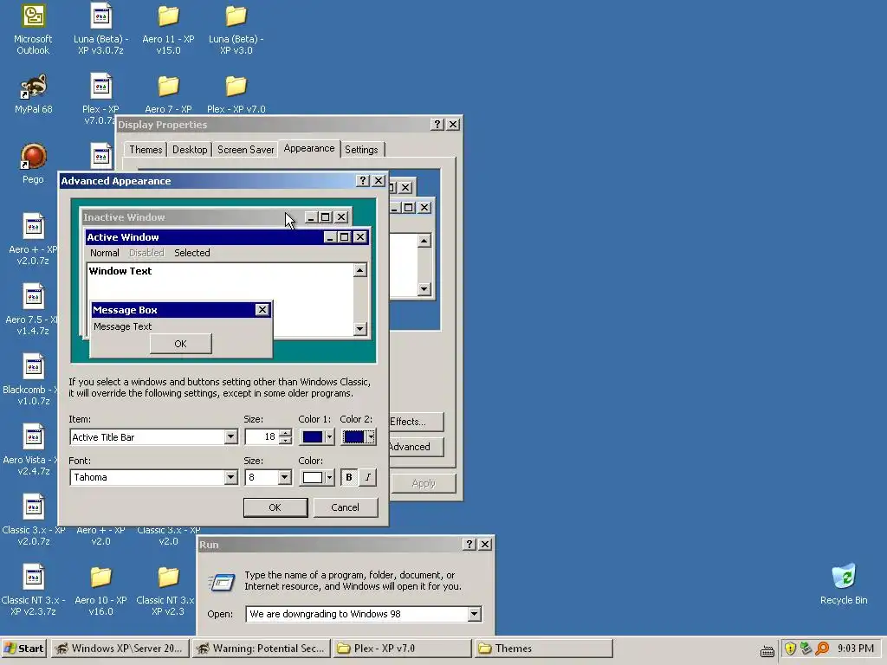
Task: Toggle the Bold font style button
Action: [x=349, y=477]
